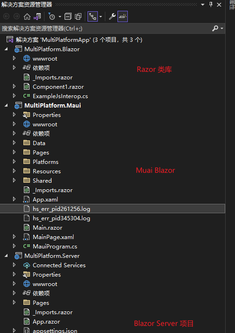Image resolution: width=235 pixels, height=333 pixels.
Task: Open Properties wrench icon in toolbar
Action: 112,16
